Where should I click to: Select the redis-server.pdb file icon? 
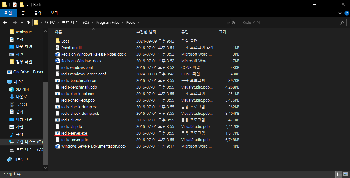[x=57, y=140]
